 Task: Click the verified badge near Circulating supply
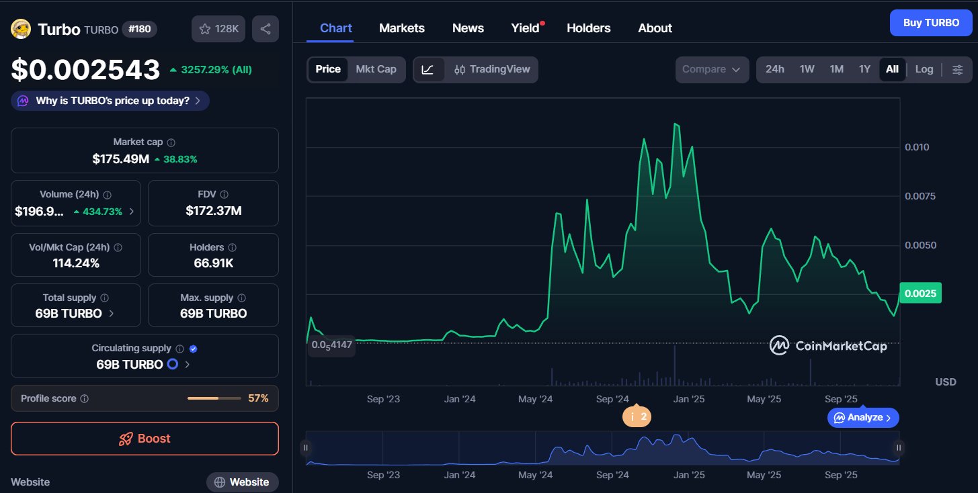(x=194, y=349)
